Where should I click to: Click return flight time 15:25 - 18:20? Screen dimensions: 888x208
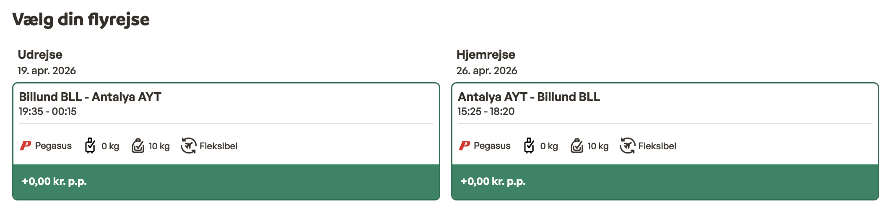[x=486, y=112]
